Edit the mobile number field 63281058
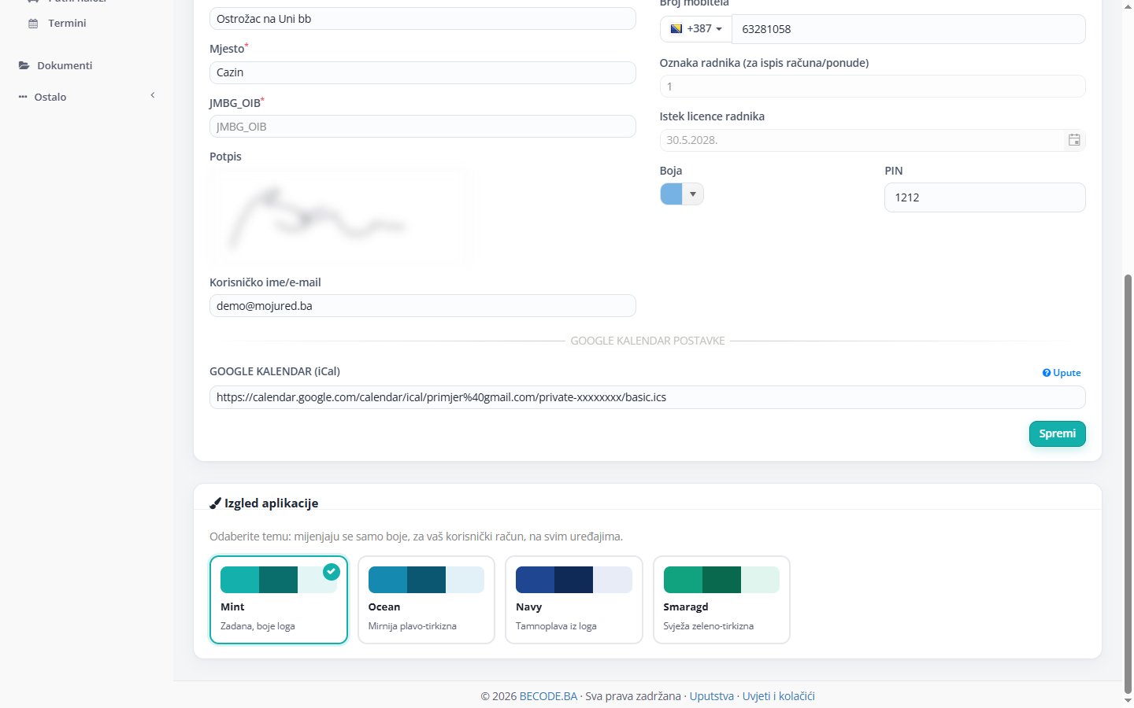Image resolution: width=1134 pixels, height=708 pixels. tap(909, 29)
